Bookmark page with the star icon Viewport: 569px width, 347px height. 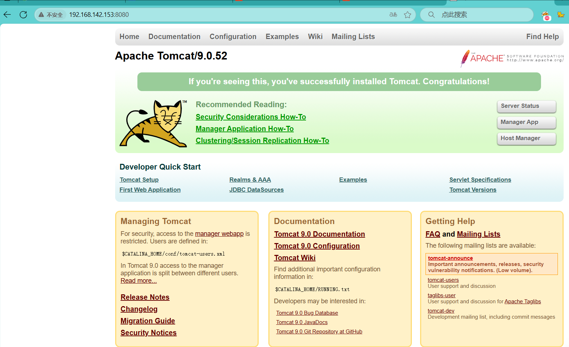click(408, 15)
